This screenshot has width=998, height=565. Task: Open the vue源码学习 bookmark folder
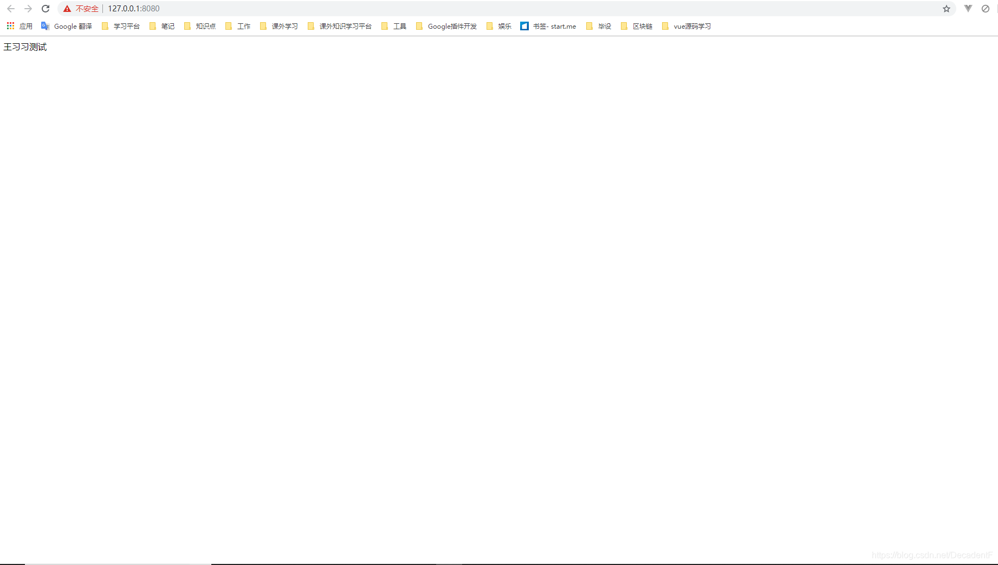click(686, 26)
